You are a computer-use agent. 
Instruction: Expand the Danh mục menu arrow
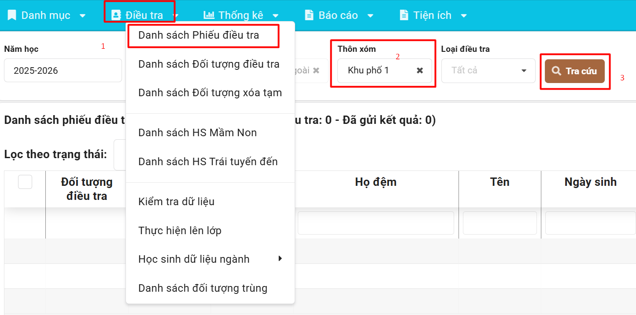(82, 16)
